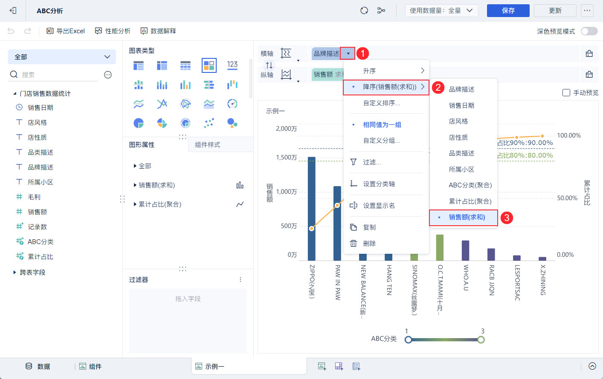Image resolution: width=603 pixels, height=379 pixels.
Task: Click the circular refresh icon in top bar
Action: pyautogui.click(x=364, y=11)
